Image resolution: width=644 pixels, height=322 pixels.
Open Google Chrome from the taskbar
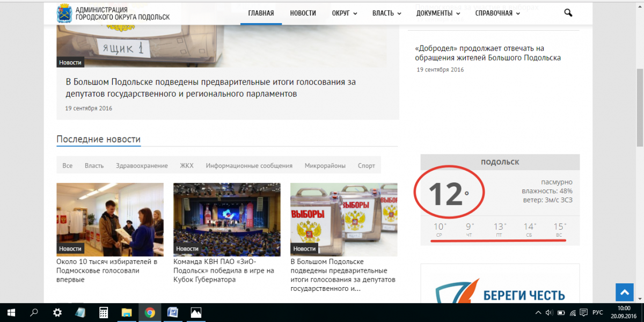(x=150, y=312)
